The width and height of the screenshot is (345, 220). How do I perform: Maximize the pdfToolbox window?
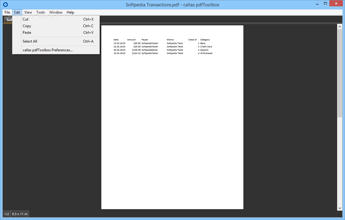pyautogui.click(x=325, y=4)
